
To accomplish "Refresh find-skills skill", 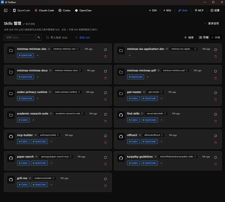I will [216, 114].
